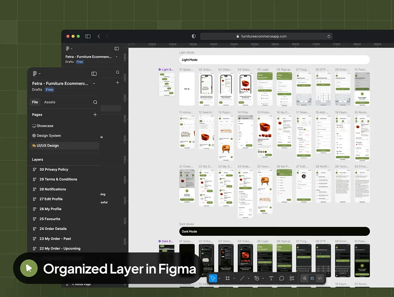Select the Line shape tool
The image size is (394, 297).
[x=242, y=278]
